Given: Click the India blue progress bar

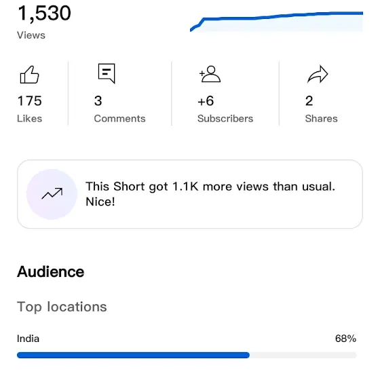Looking at the screenshot, I should click(x=133, y=356).
